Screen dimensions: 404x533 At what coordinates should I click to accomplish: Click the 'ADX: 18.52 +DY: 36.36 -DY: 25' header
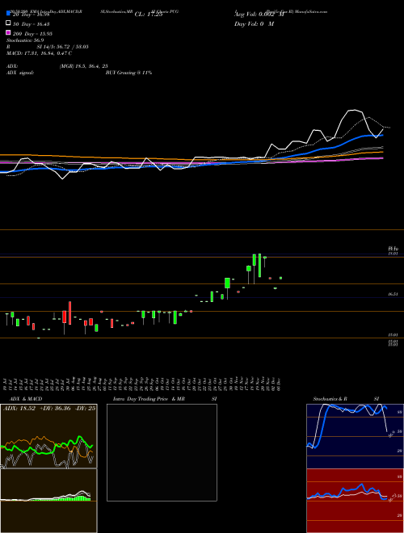(49, 408)
